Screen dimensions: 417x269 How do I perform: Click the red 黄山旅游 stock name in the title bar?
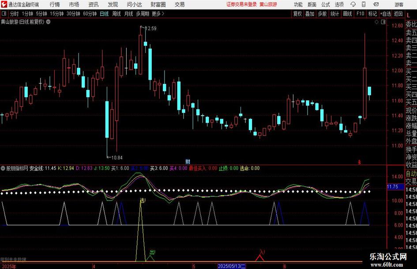pos(268,4)
